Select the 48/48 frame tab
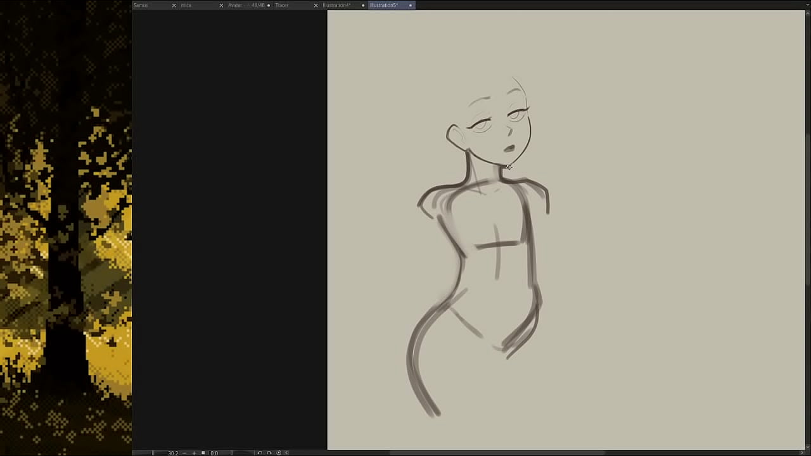The height and width of the screenshot is (456, 811). [x=258, y=5]
